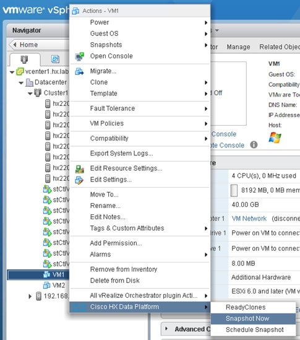Choose Add Permission... menu entry
300x340 pixels.
click(x=140, y=243)
